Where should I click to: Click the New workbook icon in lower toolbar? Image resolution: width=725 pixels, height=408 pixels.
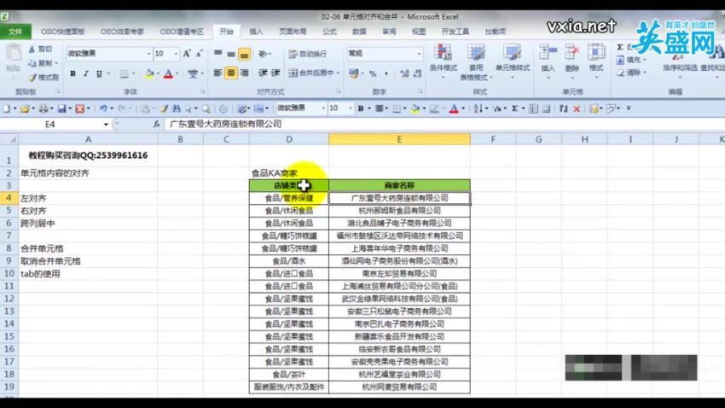[7, 108]
